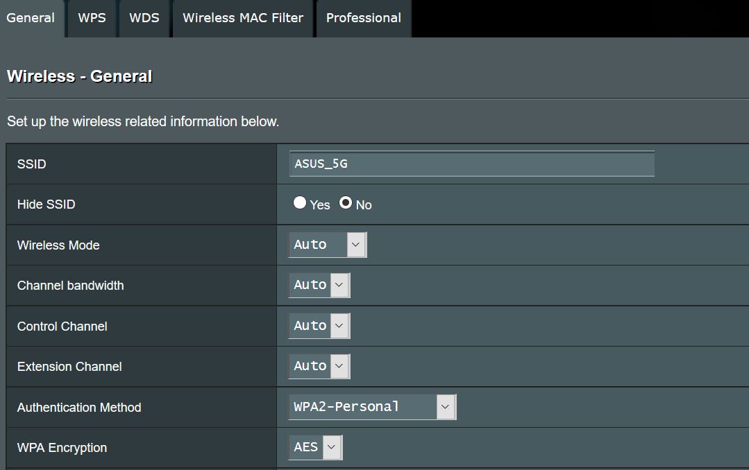Select Yes for Hide SSID
Screen dimensions: 749x470
(x=300, y=203)
